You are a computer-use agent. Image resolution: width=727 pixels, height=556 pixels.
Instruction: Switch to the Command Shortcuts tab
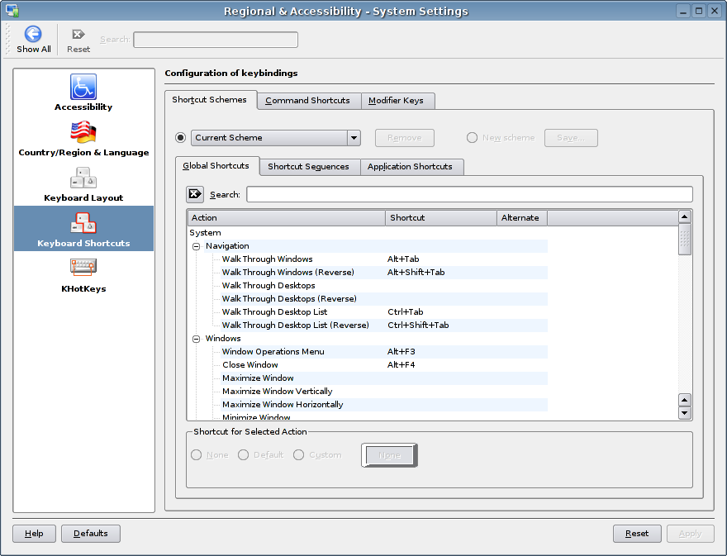coord(309,101)
